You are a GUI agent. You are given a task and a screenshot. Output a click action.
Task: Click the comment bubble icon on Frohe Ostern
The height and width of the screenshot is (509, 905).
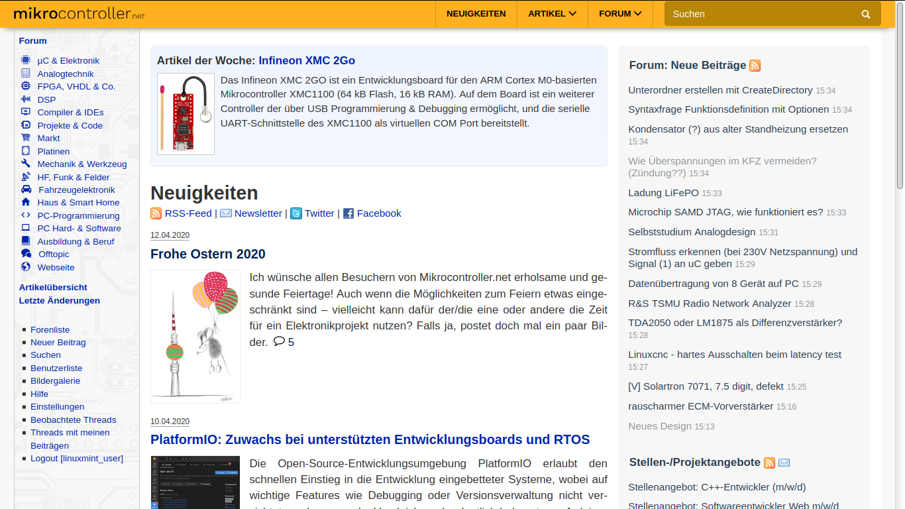click(x=280, y=341)
